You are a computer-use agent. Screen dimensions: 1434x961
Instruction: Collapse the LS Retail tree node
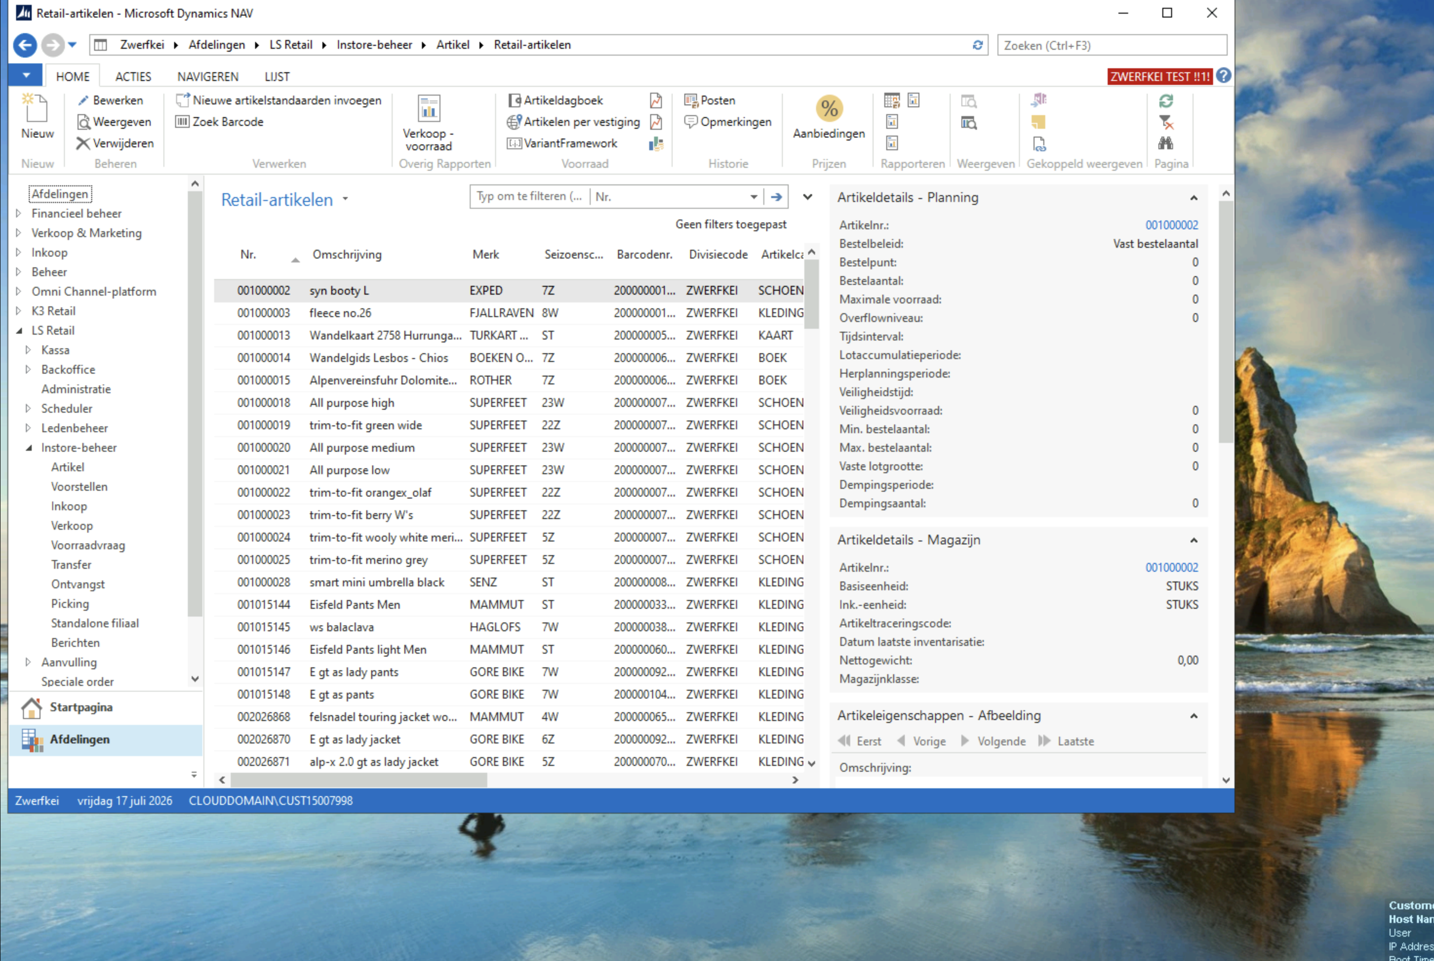click(19, 330)
